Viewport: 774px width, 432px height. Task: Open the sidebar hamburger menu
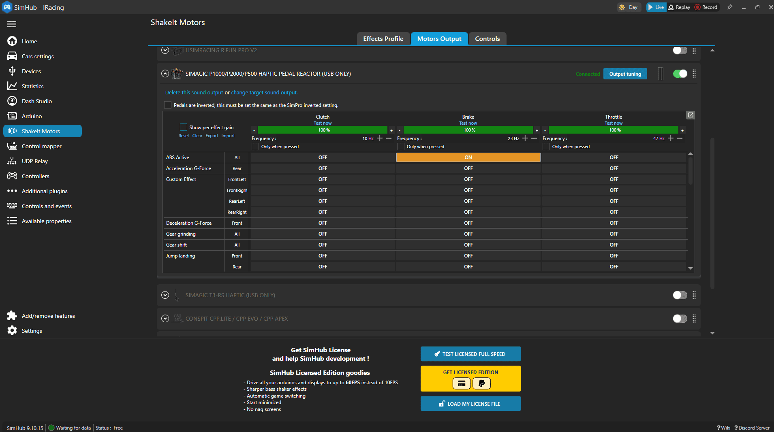[12, 24]
